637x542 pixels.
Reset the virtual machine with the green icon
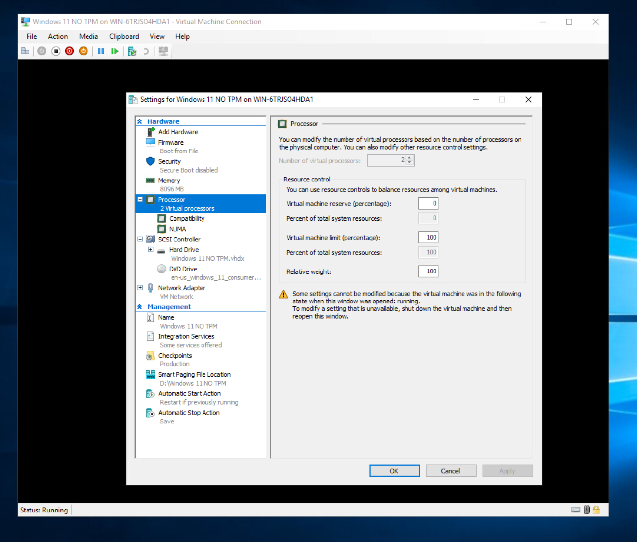coord(115,51)
